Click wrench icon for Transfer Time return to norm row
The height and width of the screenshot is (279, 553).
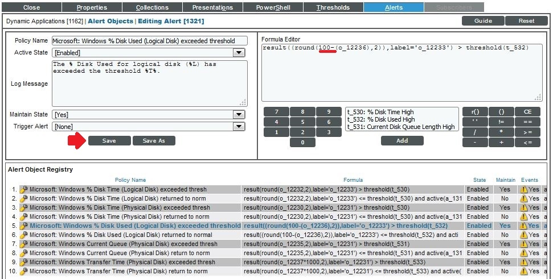click(x=24, y=271)
